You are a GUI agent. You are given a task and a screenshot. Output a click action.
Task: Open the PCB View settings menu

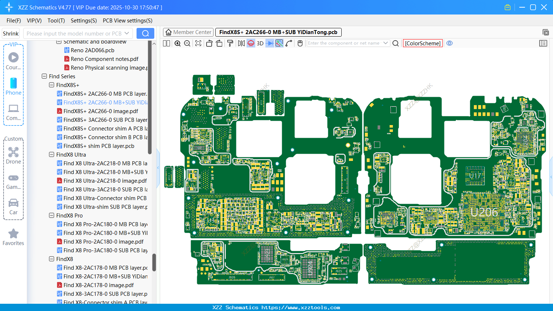[127, 21]
